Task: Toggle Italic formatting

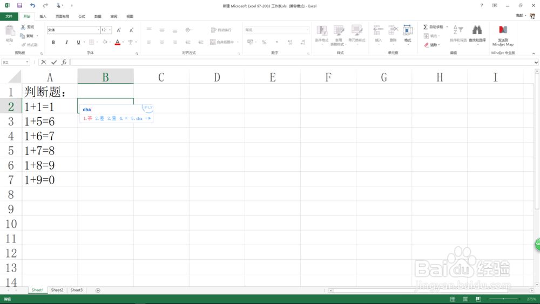Action: coord(66,42)
